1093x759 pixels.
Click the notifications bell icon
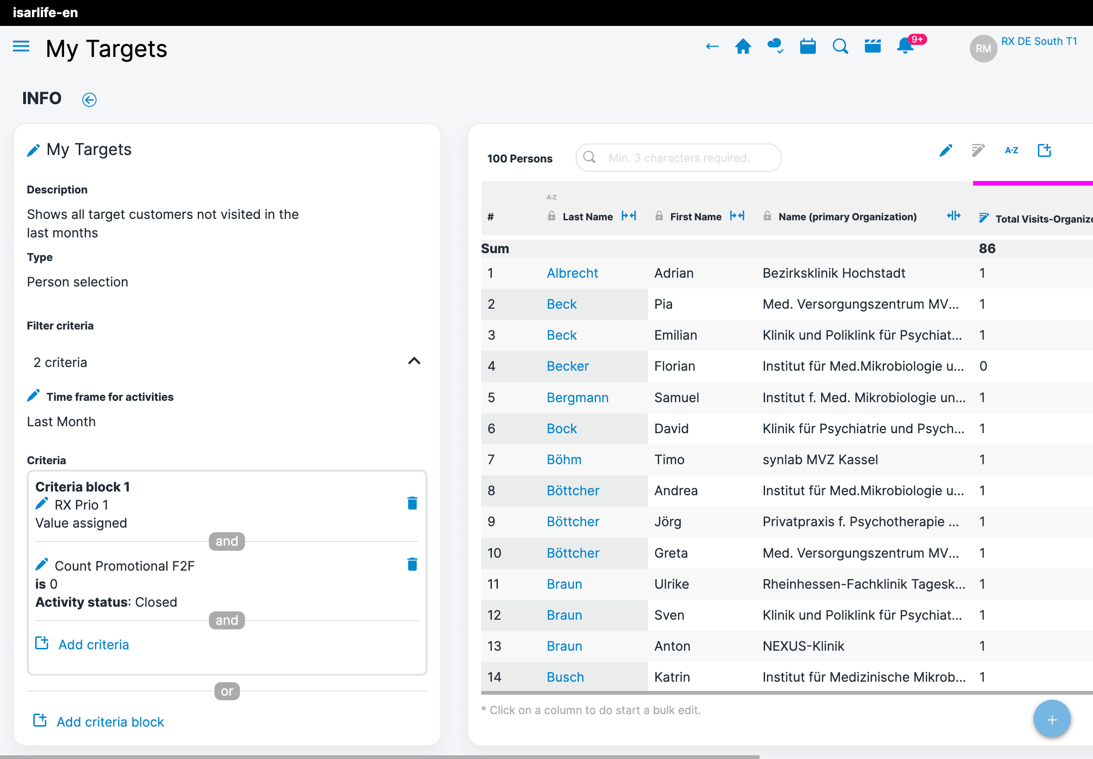[905, 47]
